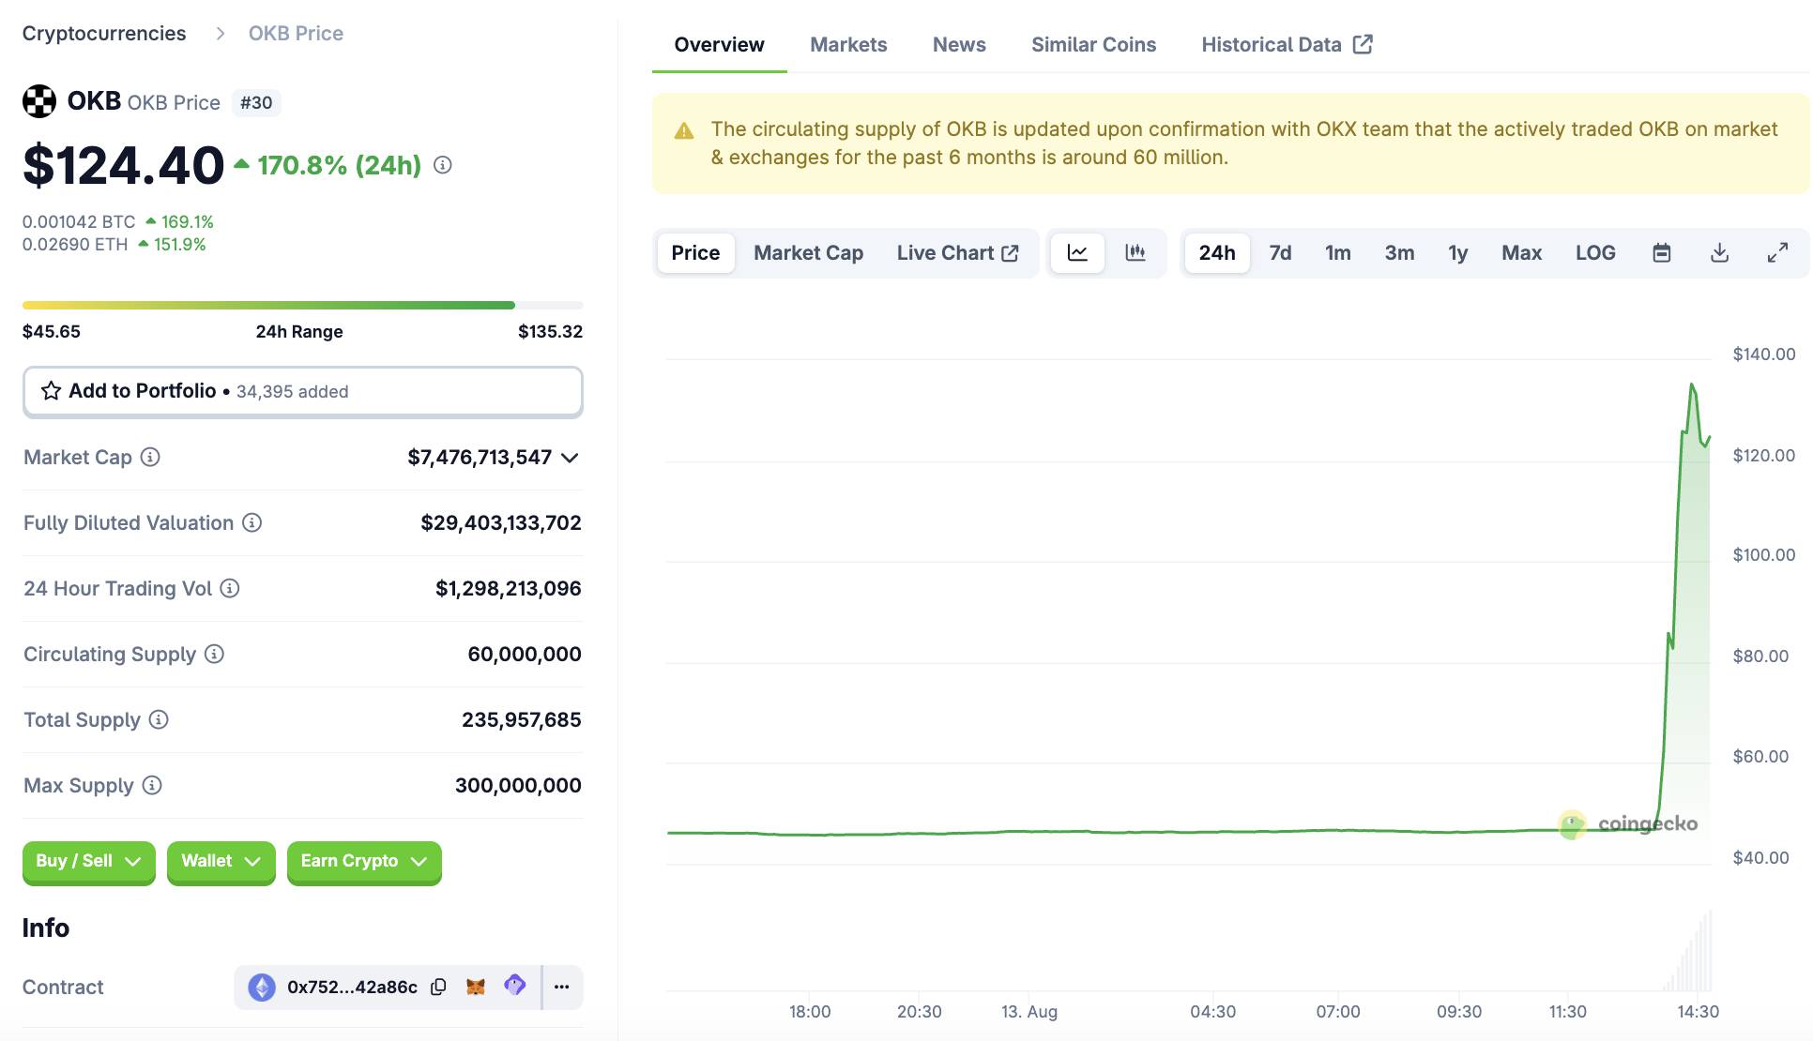Copy the contract address 0x752...42a86c
This screenshot has width=1813, height=1041.
click(438, 987)
